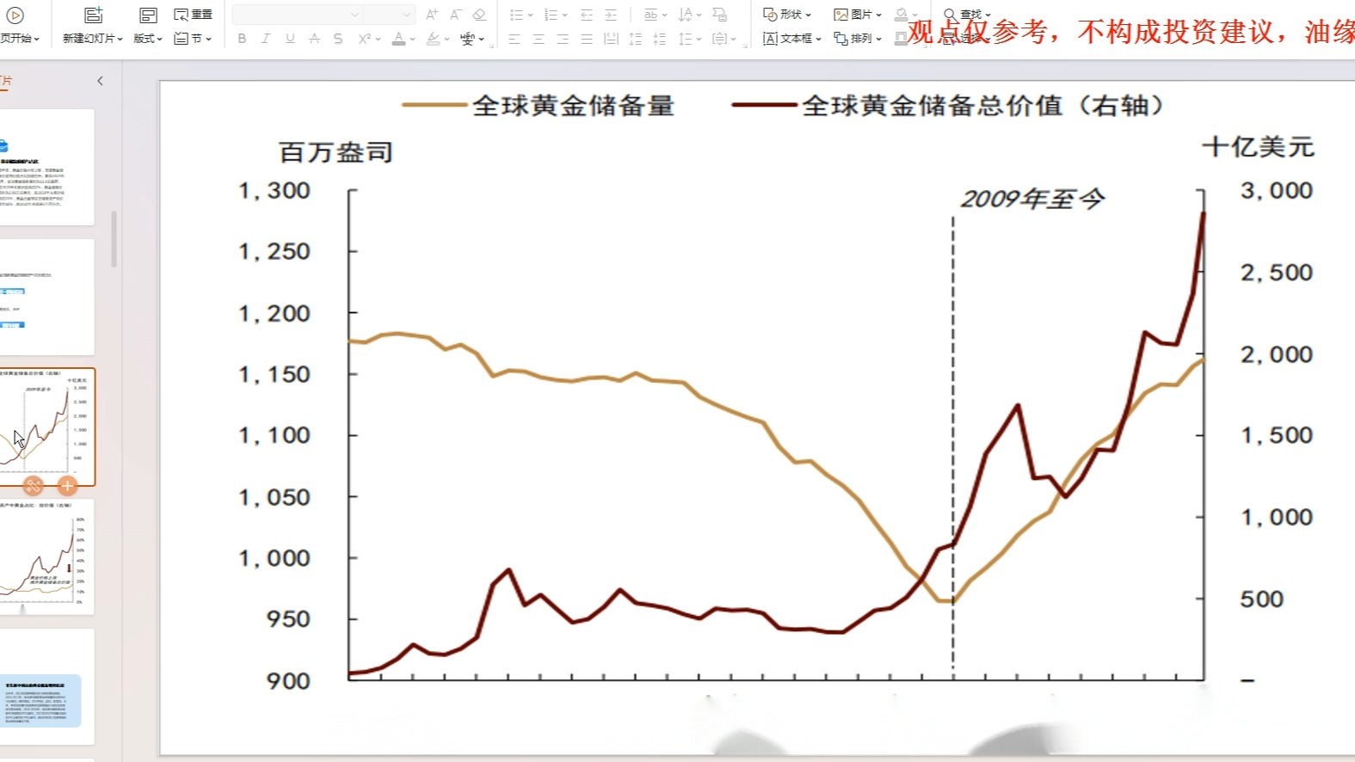
Task: Toggle bold formatting
Action: click(x=242, y=39)
